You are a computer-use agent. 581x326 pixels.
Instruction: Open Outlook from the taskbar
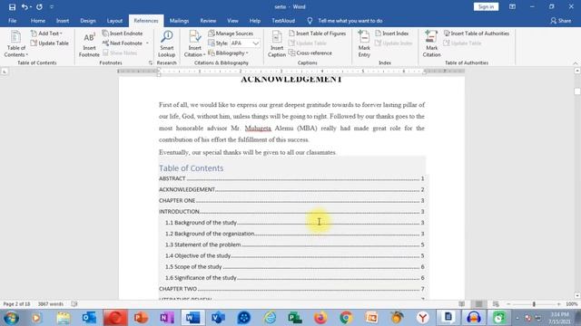(89, 318)
